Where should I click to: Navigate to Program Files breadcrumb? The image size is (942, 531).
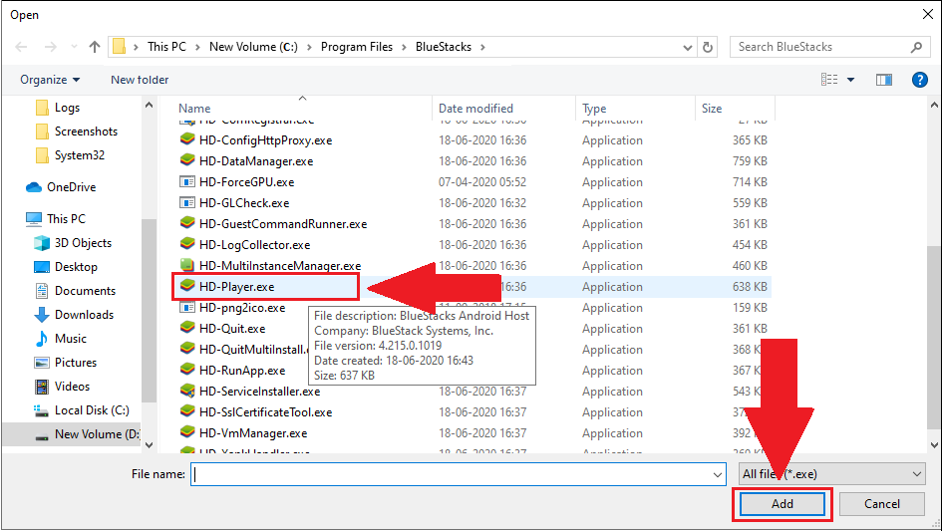[357, 47]
